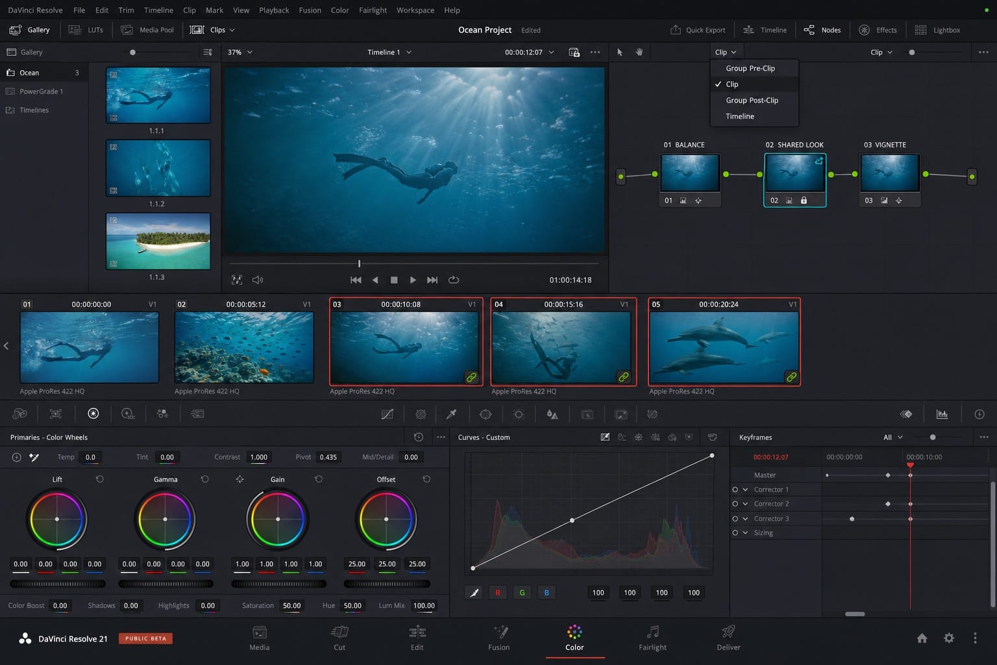Select gallery still 1.1.3 island thumbnail

158,241
